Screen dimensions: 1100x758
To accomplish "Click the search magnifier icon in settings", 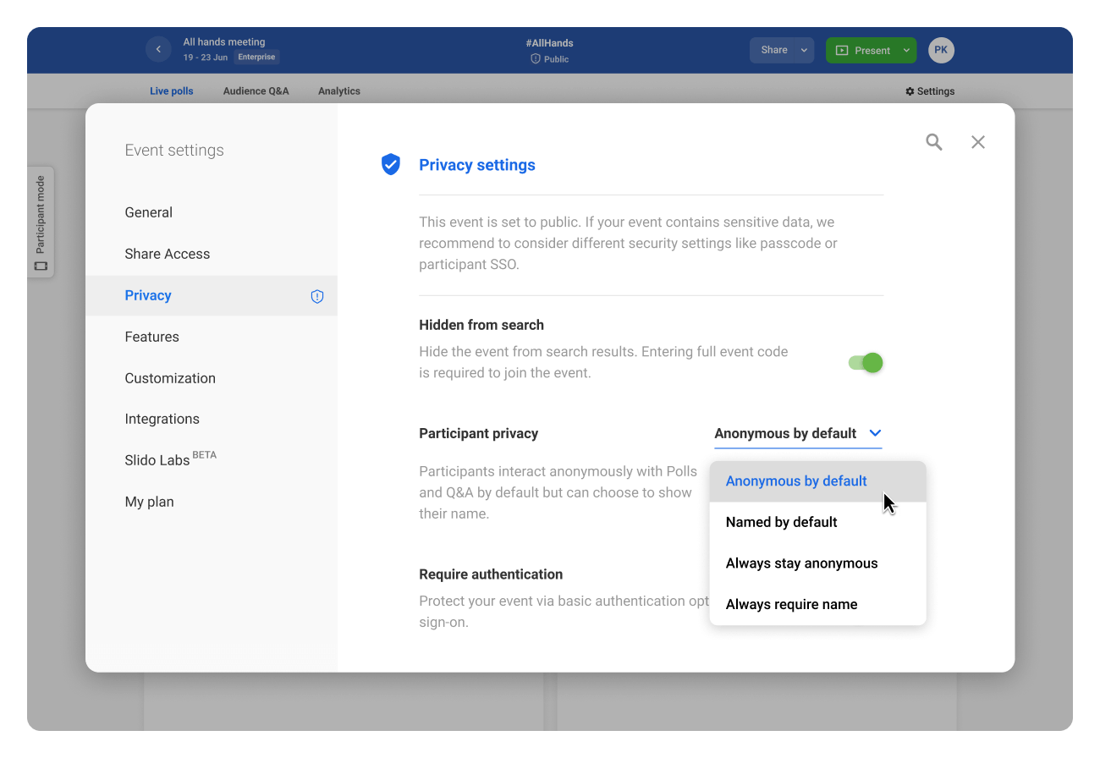I will [933, 142].
